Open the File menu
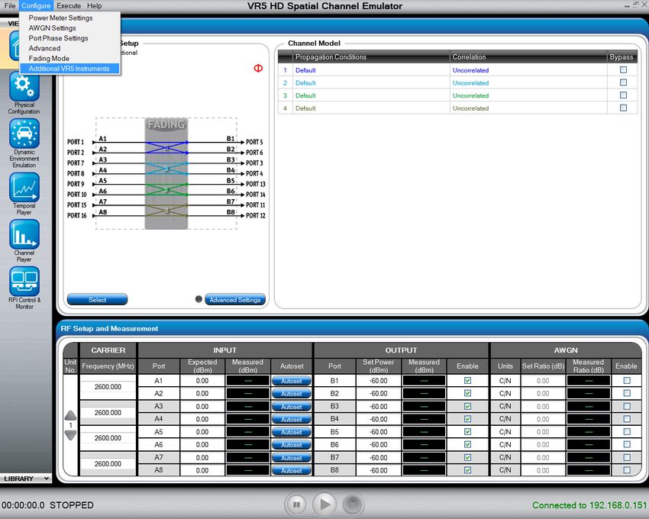The width and height of the screenshot is (649, 519). [9, 6]
